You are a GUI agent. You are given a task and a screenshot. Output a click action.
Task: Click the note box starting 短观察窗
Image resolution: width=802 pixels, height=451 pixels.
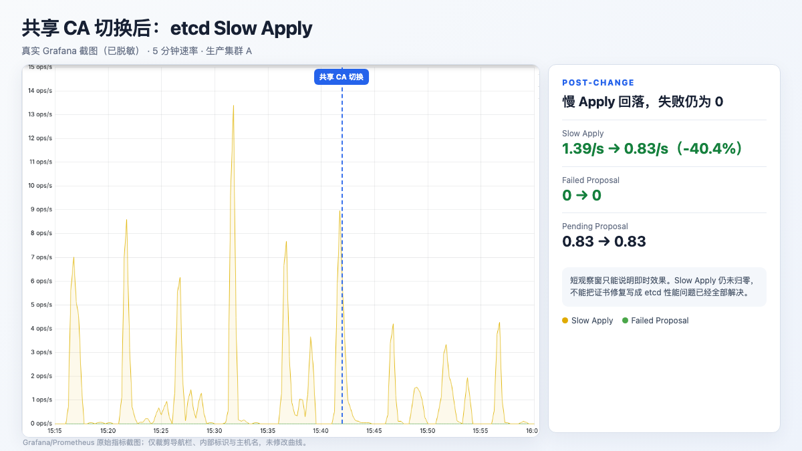click(x=664, y=287)
